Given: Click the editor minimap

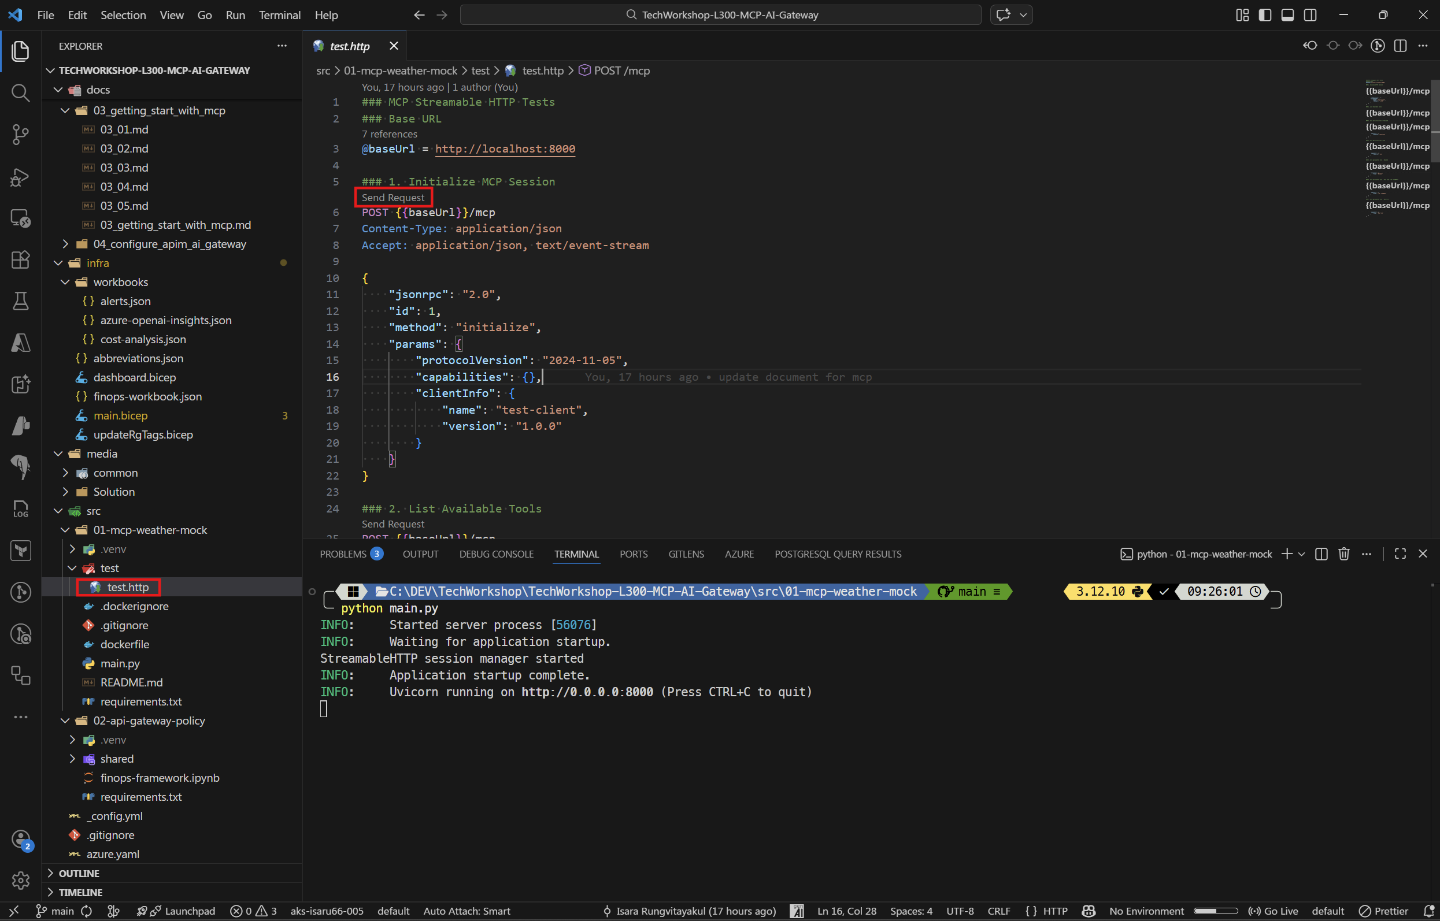Looking at the screenshot, I should tap(1398, 150).
